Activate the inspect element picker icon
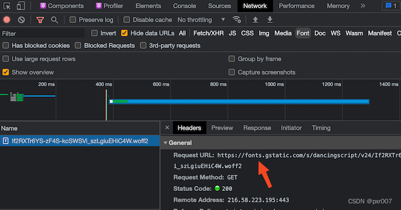 [x=7, y=6]
